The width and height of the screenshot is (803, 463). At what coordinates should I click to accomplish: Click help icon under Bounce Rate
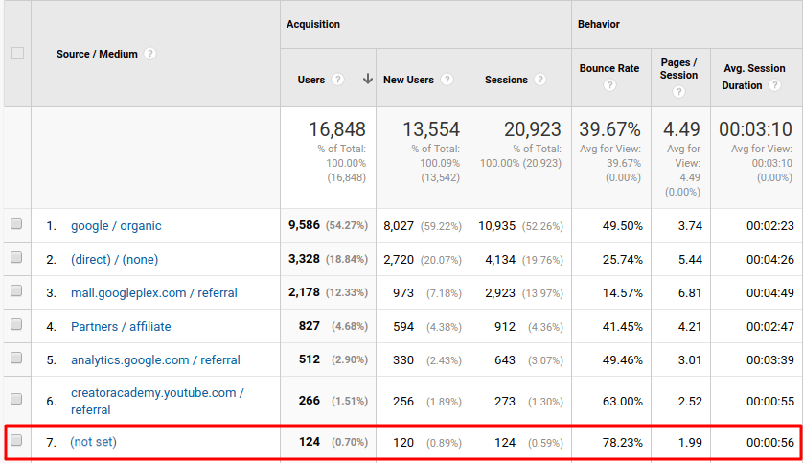[x=609, y=86]
